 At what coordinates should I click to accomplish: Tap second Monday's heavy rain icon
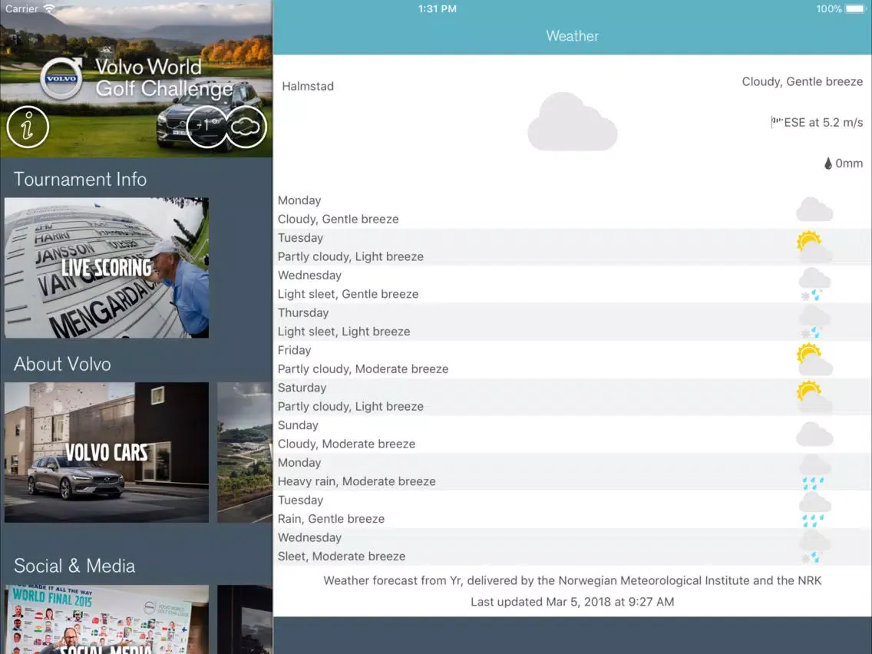click(814, 471)
